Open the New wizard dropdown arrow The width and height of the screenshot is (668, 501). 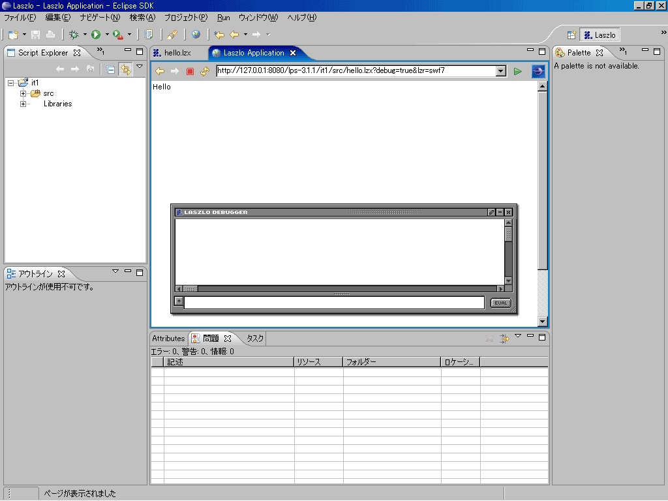click(x=24, y=35)
